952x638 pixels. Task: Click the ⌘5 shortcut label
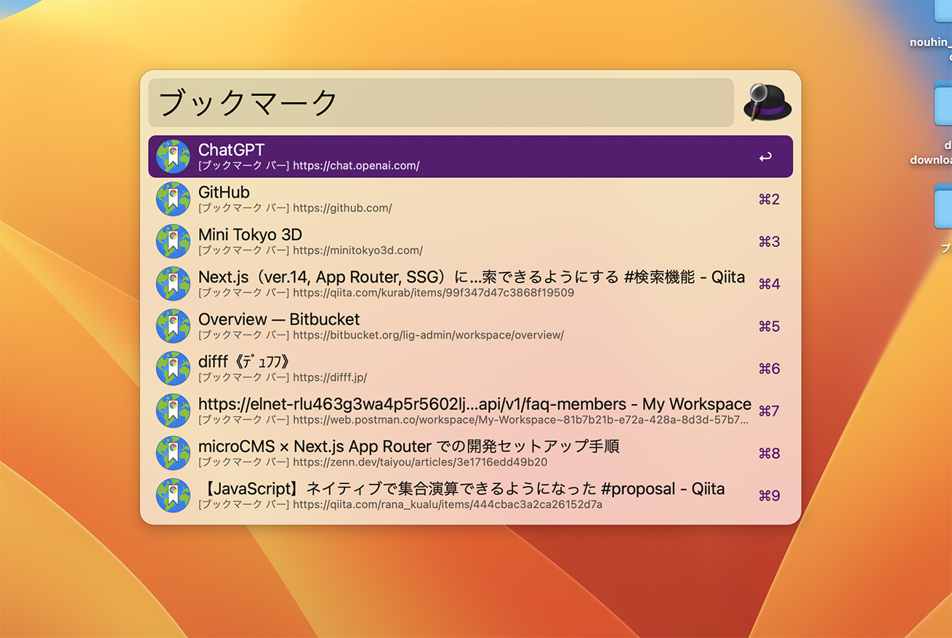(769, 326)
